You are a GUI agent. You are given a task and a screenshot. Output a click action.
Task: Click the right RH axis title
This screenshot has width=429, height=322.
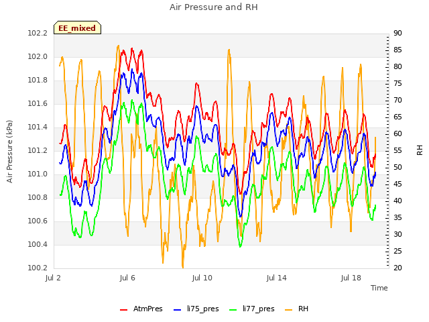[420, 150]
